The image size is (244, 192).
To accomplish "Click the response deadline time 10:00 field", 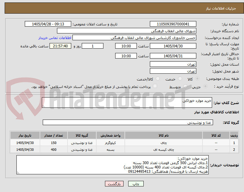I will click(126, 46).
